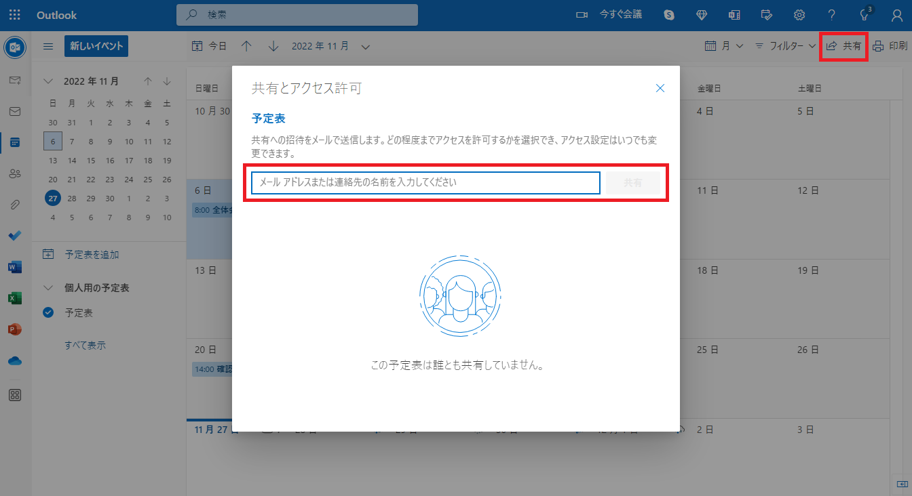
Task: Click the 新しいイベント button
Action: pos(96,46)
